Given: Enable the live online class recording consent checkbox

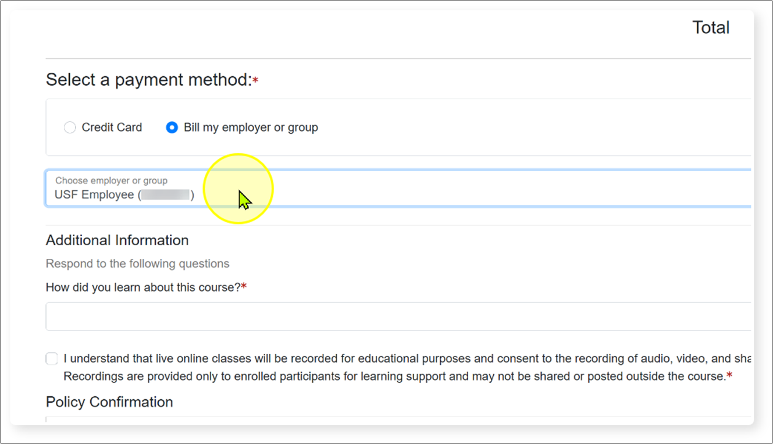Looking at the screenshot, I should [x=52, y=358].
